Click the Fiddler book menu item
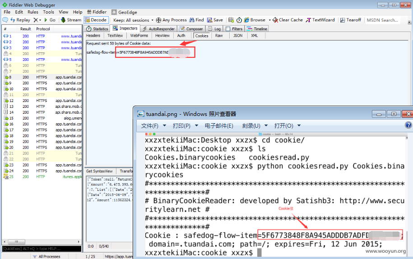The image size is (413, 259). click(x=97, y=12)
